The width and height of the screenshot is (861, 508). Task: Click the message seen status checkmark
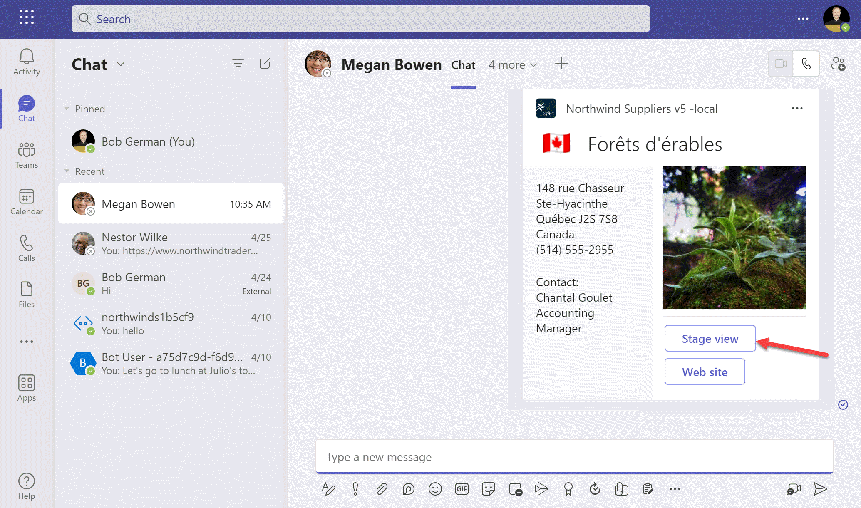(843, 404)
